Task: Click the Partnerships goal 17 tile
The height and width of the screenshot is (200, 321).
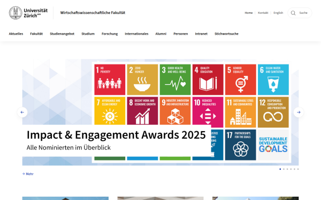Action: tap(241, 145)
